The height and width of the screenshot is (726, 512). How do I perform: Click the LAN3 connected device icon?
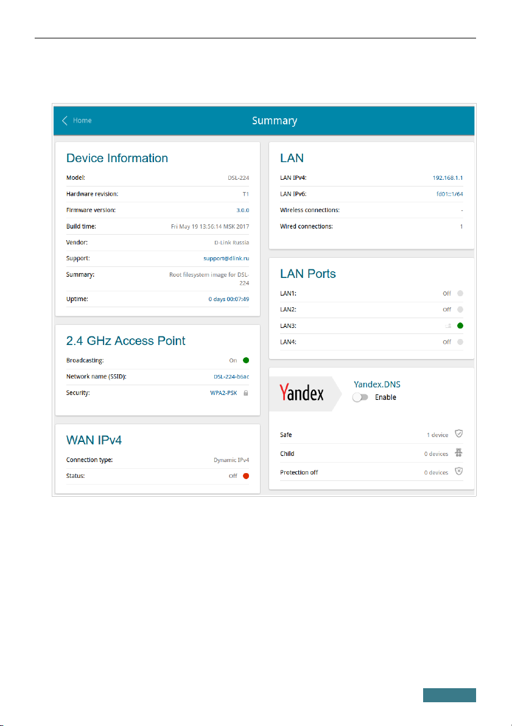coord(447,326)
